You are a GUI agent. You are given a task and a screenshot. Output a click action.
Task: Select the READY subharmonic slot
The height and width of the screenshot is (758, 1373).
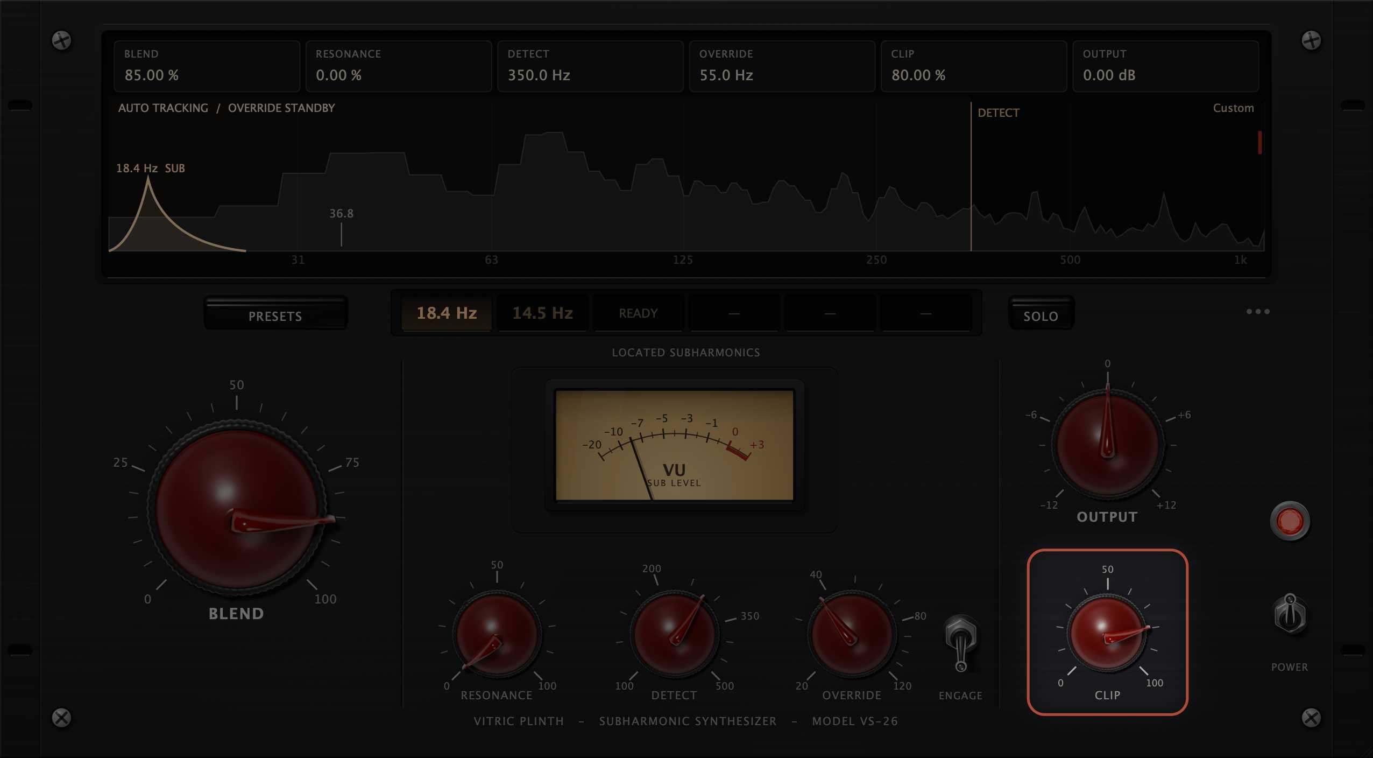point(638,313)
